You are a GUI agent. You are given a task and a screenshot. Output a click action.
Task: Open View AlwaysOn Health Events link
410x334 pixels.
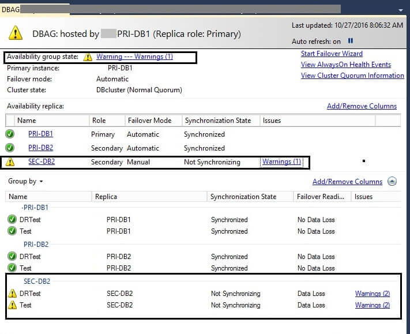click(345, 65)
